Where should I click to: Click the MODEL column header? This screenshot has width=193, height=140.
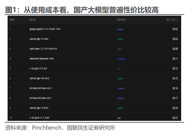33,20
